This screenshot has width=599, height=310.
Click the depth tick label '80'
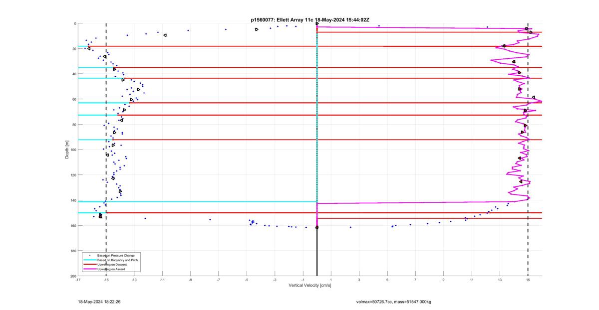(x=74, y=125)
